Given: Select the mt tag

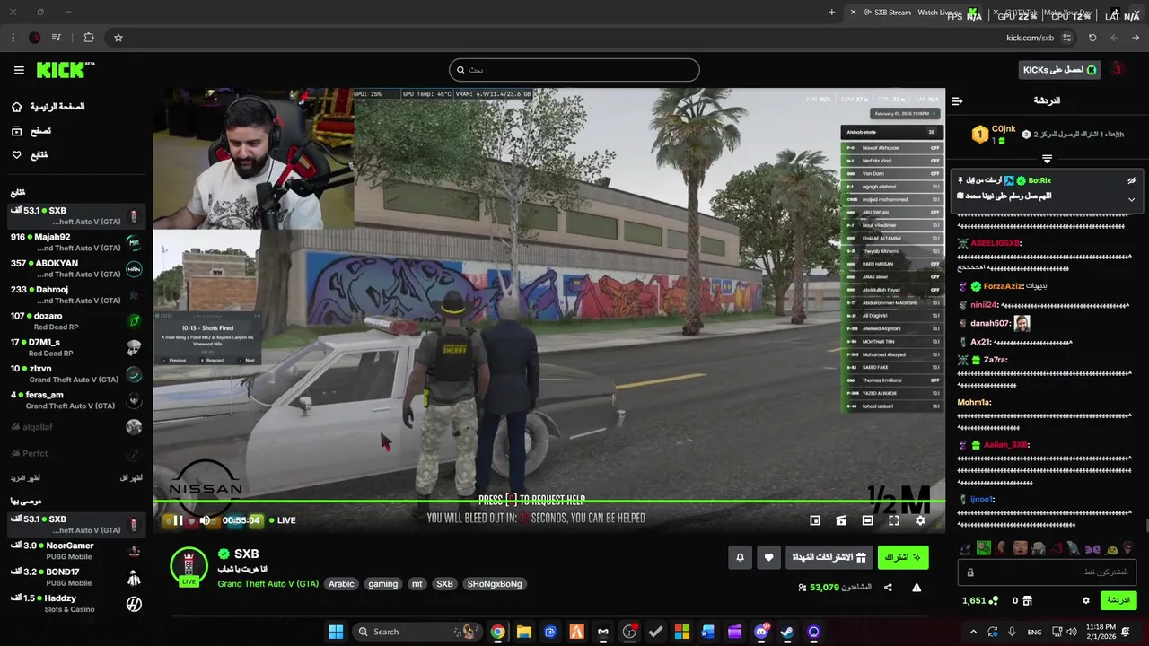Looking at the screenshot, I should pyautogui.click(x=417, y=584).
